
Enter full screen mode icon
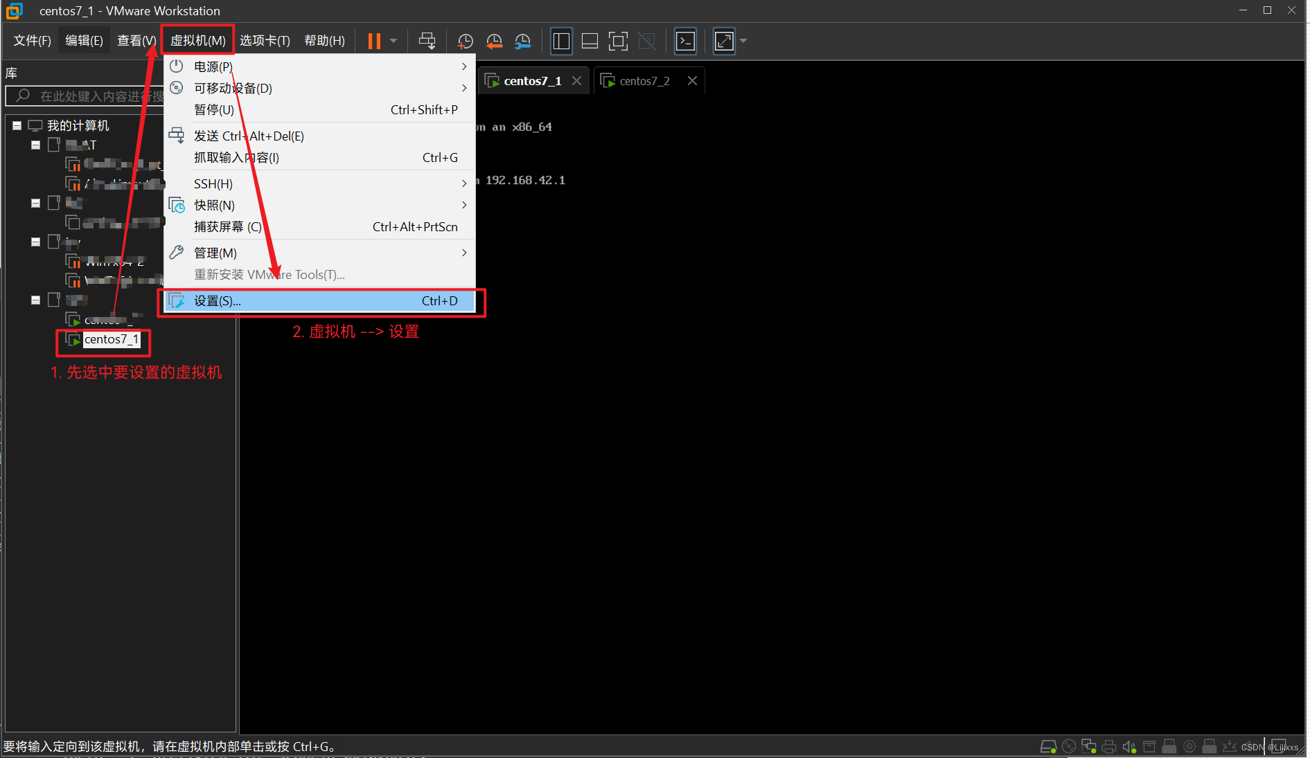pyautogui.click(x=618, y=41)
